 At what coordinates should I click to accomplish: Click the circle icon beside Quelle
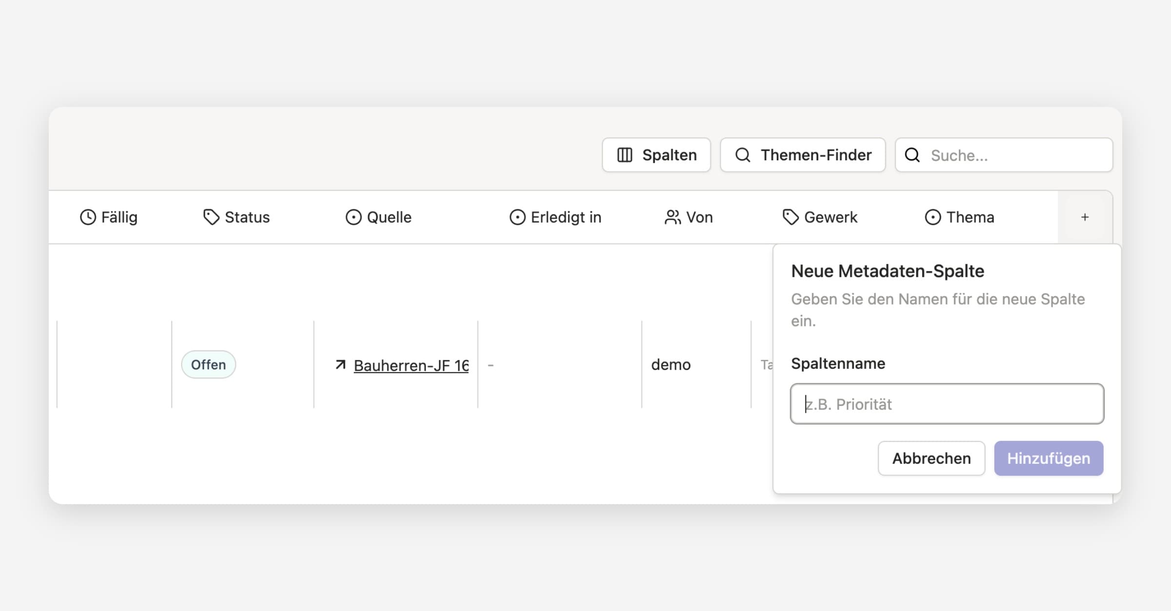click(353, 217)
